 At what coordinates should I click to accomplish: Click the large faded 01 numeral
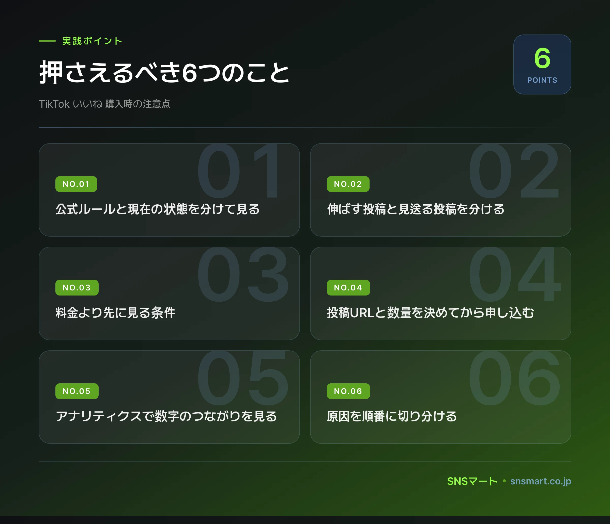238,171
